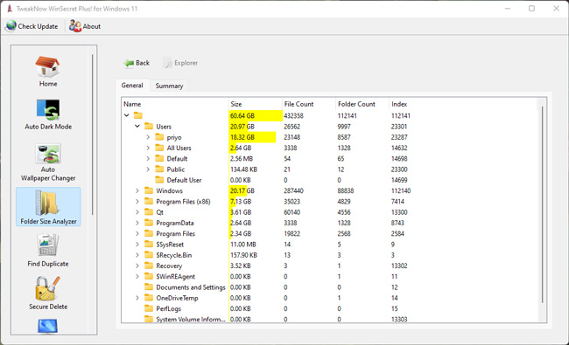569x345 pixels.
Task: Click the ProgramData folder icon
Action: (x=149, y=223)
